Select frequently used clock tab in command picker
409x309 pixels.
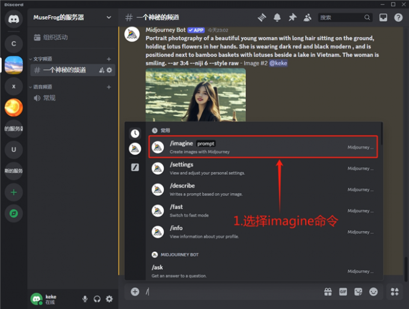point(135,133)
